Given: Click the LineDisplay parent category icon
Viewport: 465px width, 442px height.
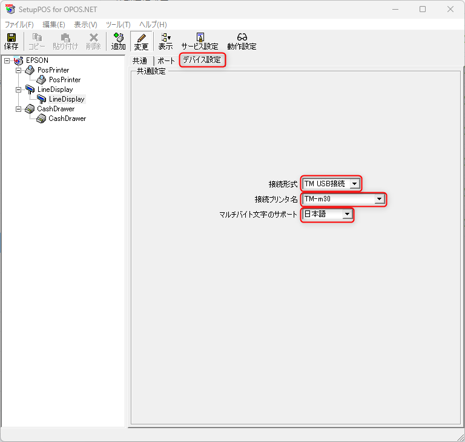Looking at the screenshot, I should [30, 89].
